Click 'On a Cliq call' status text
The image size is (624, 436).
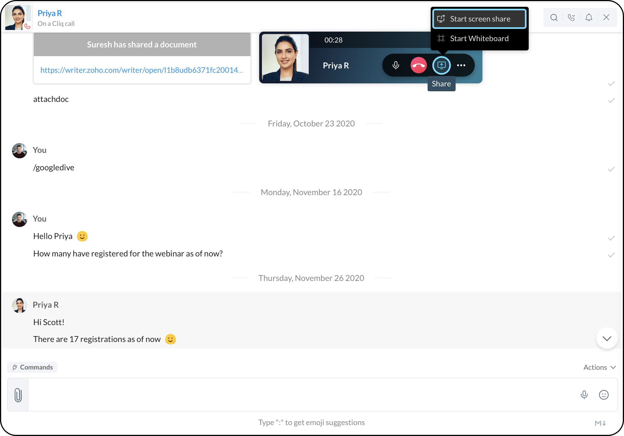click(x=56, y=24)
